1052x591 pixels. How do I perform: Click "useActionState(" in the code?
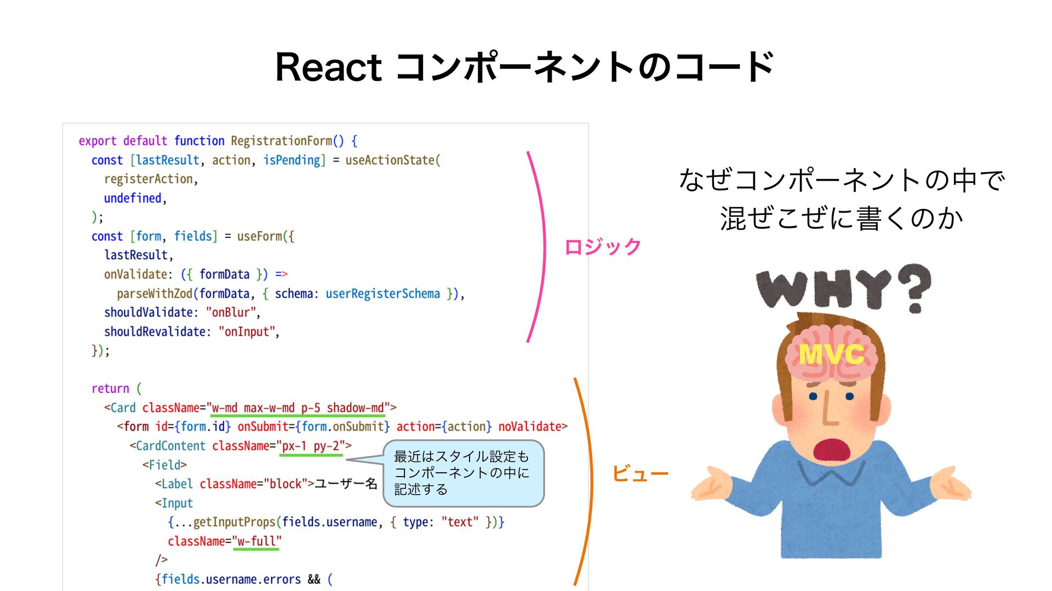coord(393,160)
